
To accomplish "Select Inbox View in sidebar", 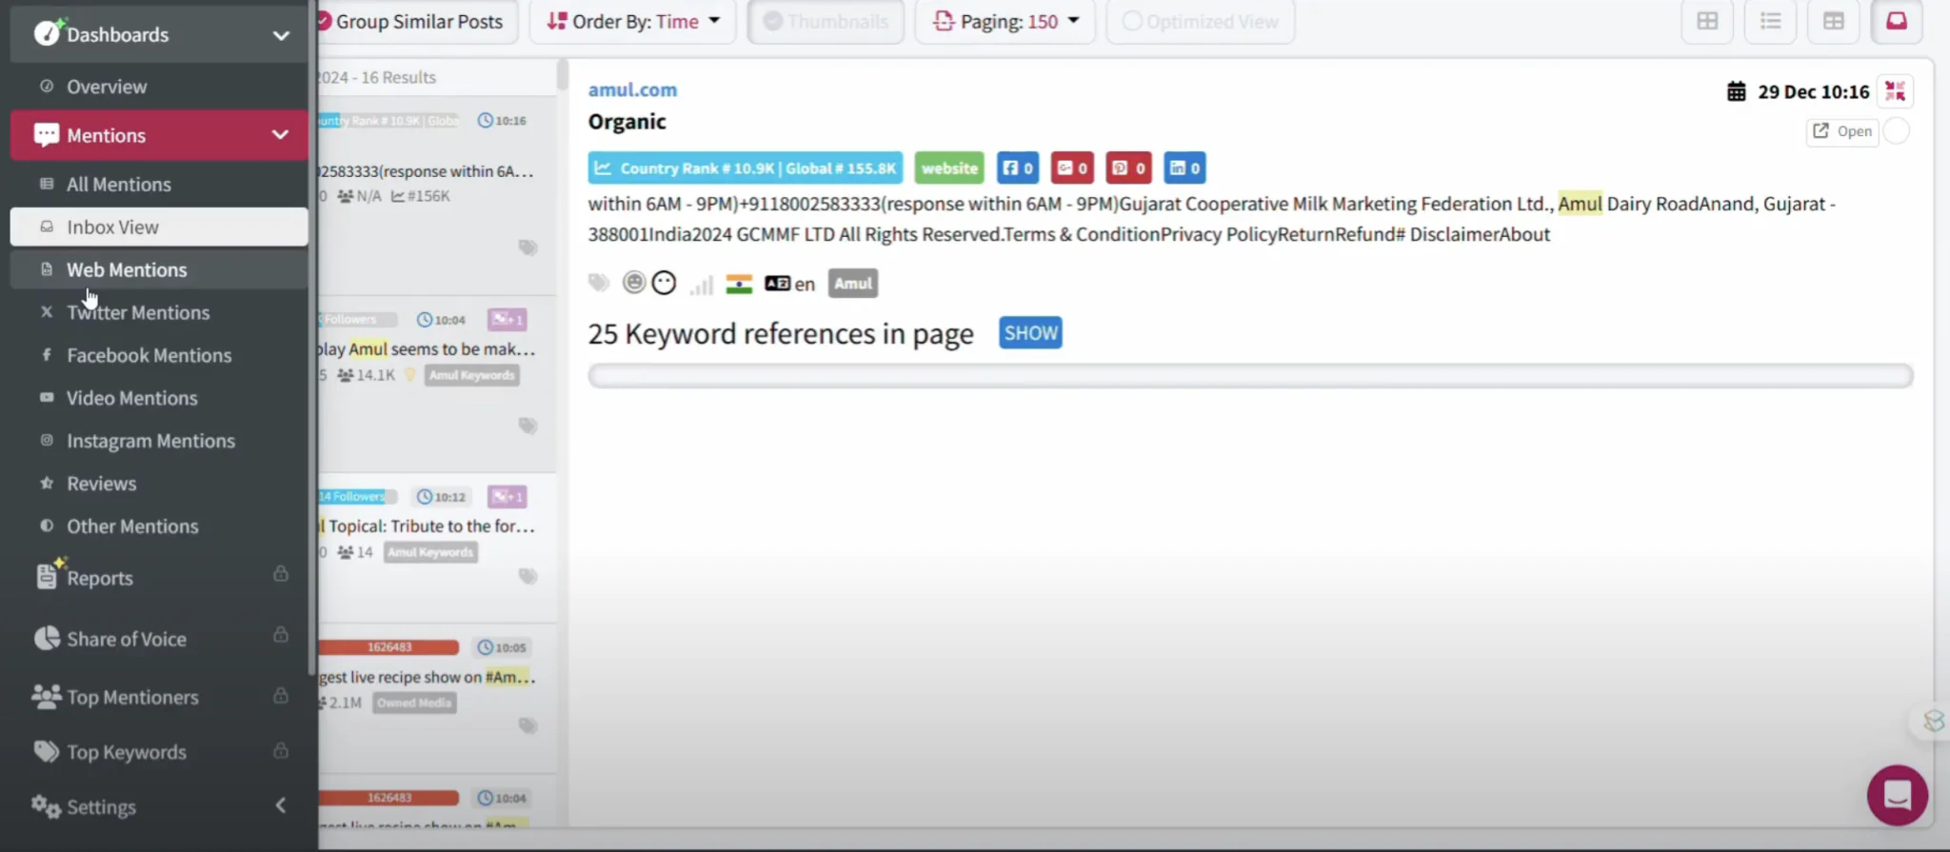I will tap(159, 227).
